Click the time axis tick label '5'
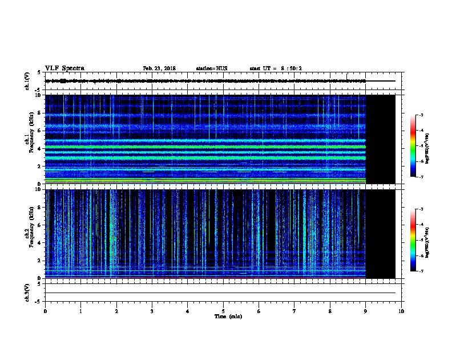 pyautogui.click(x=223, y=311)
